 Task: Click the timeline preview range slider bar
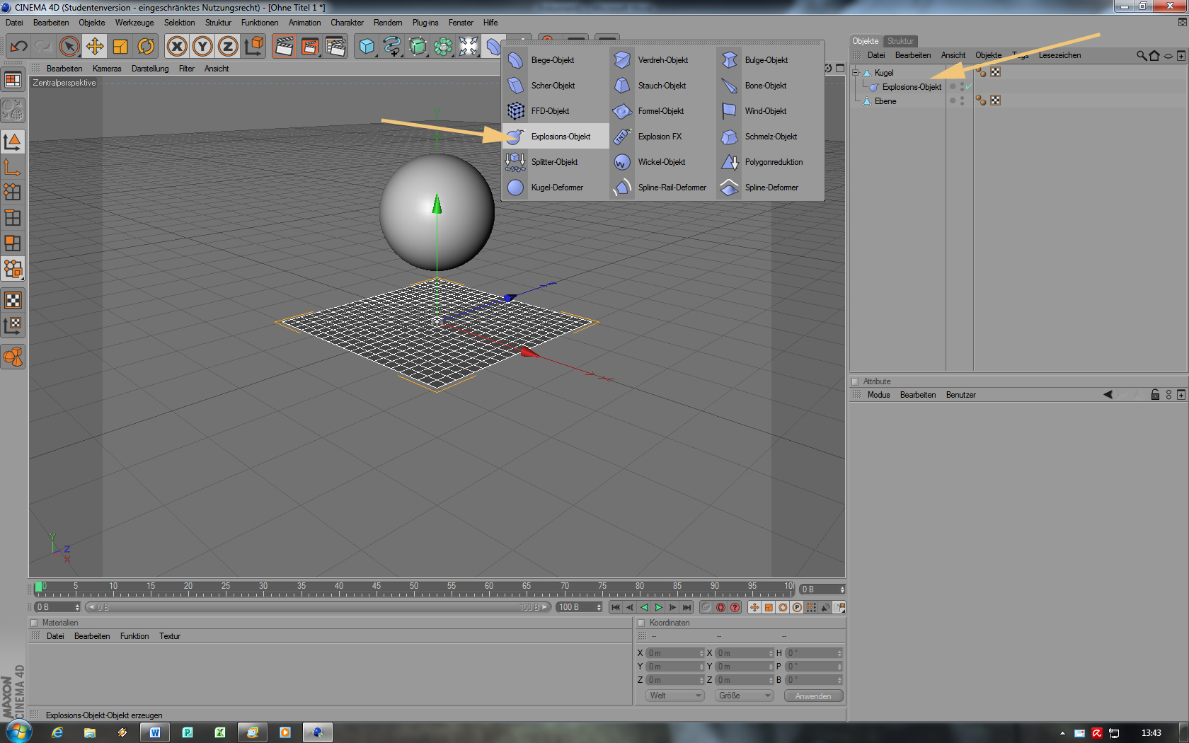(318, 607)
